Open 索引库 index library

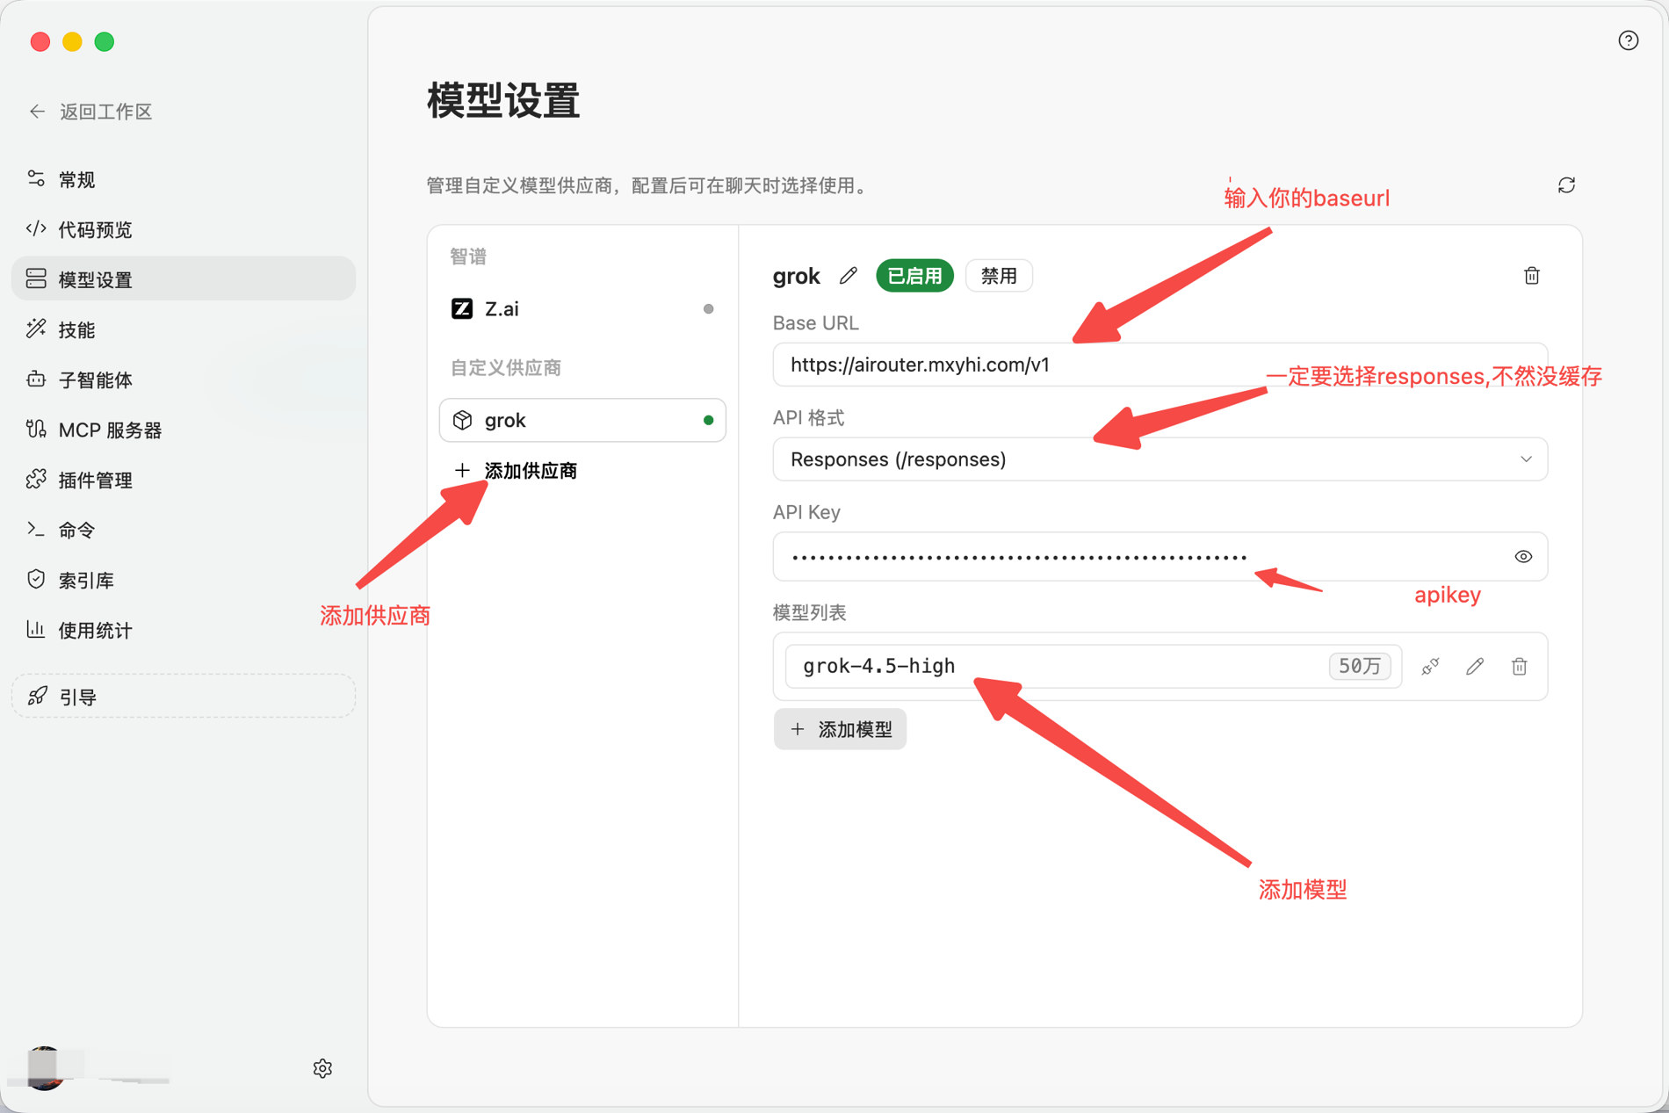coord(183,580)
